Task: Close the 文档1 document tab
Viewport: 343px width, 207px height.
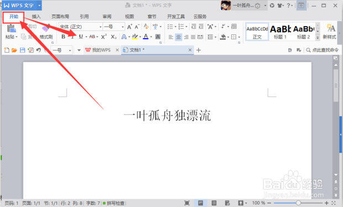Action: (190, 50)
